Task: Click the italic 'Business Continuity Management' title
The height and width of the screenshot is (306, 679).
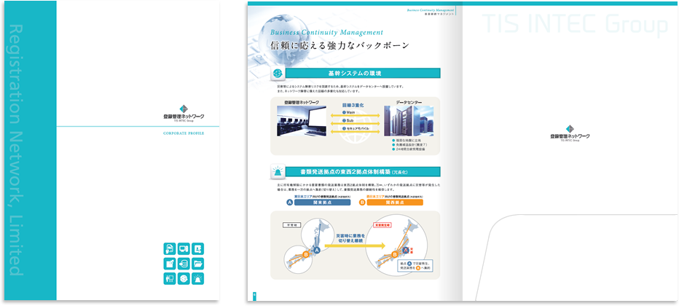Action: (326, 33)
